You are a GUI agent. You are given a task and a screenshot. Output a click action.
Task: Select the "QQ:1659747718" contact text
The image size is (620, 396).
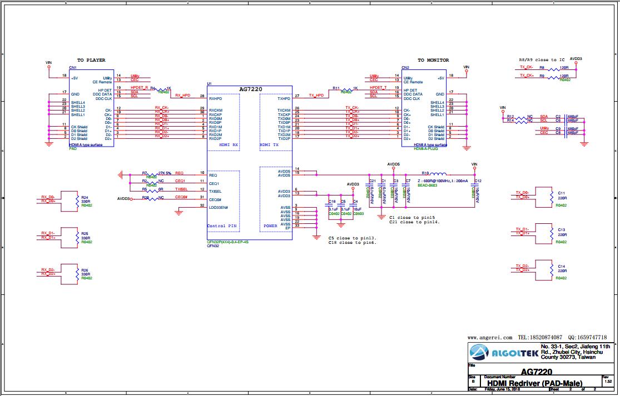point(588,338)
